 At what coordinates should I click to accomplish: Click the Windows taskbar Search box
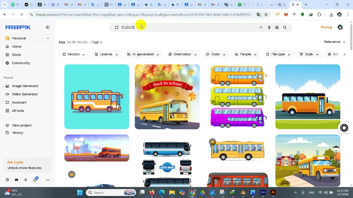[111, 193]
